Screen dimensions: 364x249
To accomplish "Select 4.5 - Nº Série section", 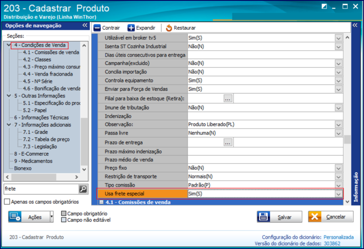I will 38,82.
